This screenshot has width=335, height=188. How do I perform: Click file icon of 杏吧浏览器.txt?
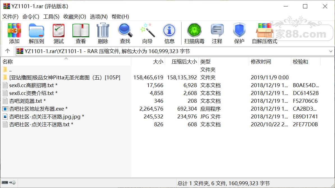click(5, 101)
